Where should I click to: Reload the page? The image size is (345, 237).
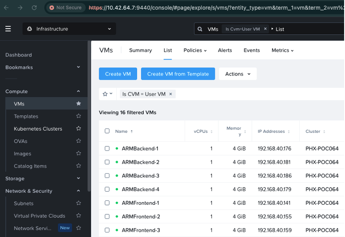pos(34,8)
